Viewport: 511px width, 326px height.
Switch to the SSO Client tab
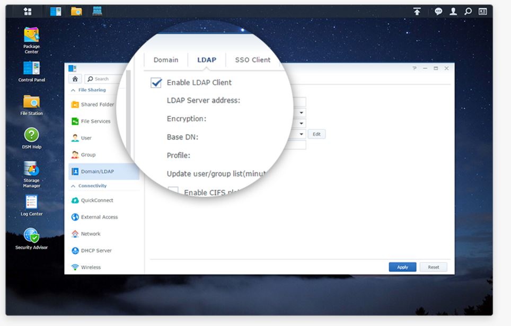pyautogui.click(x=252, y=60)
